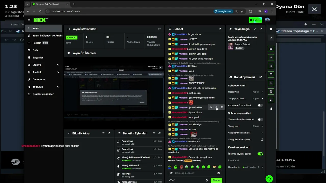Delete rmysarn's ŞAPIRDATMA message
The height and width of the screenshot is (183, 326).
pos(222,108)
